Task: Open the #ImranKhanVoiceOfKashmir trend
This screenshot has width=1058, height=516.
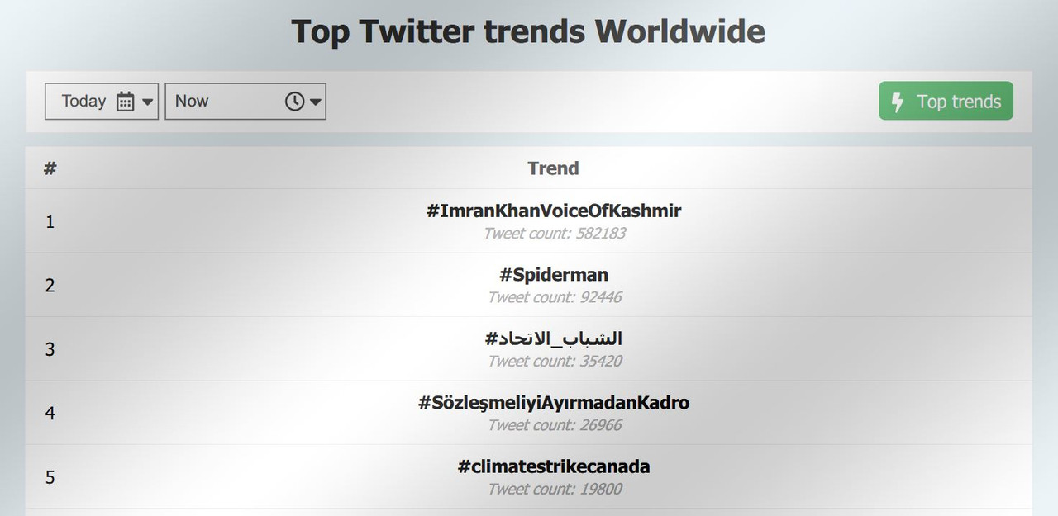Action: click(554, 211)
